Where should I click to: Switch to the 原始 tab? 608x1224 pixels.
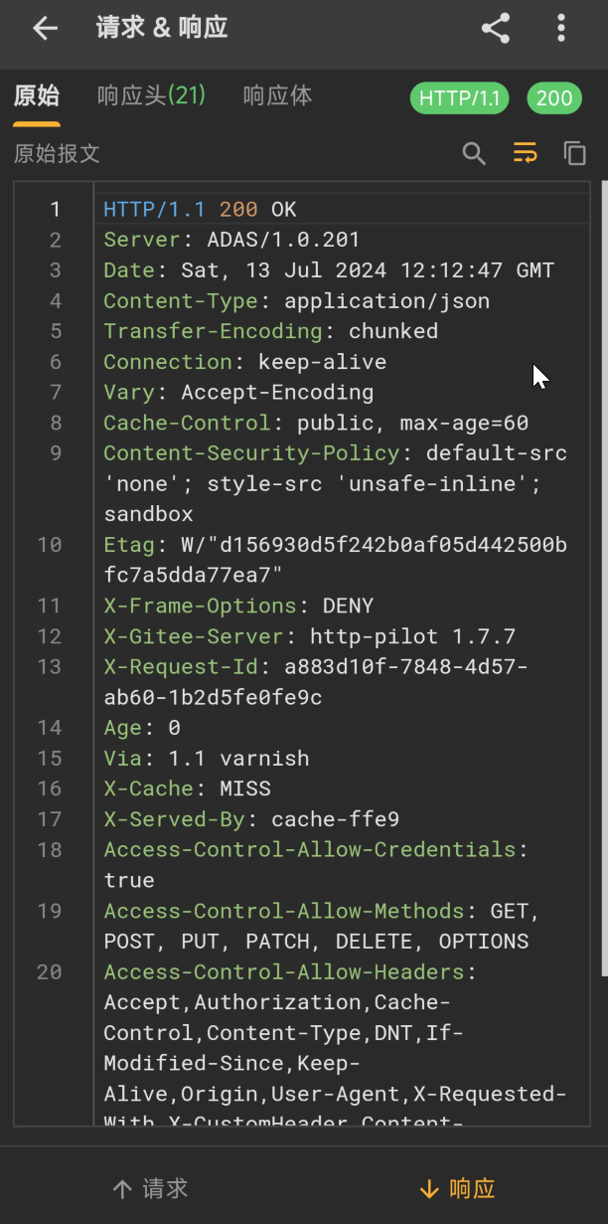pyautogui.click(x=37, y=96)
